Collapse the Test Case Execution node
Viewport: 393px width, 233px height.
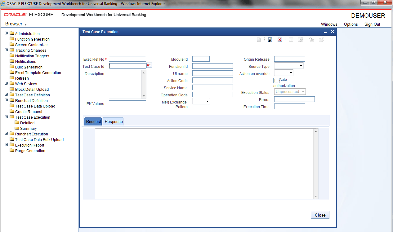(x=7, y=117)
